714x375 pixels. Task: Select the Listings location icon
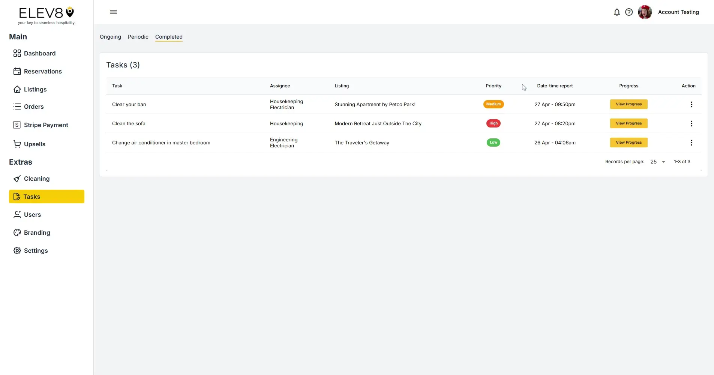click(x=17, y=89)
